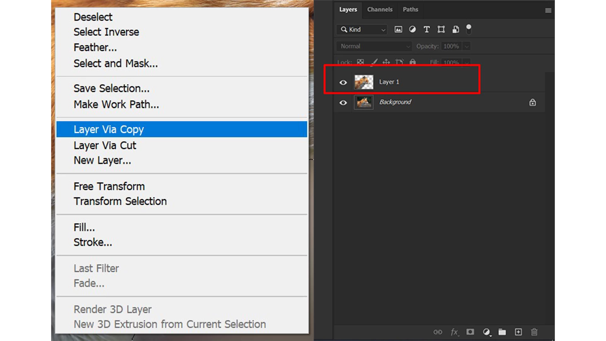The image size is (606, 341).
Task: Click the smart object filter icon
Action: coord(455,29)
